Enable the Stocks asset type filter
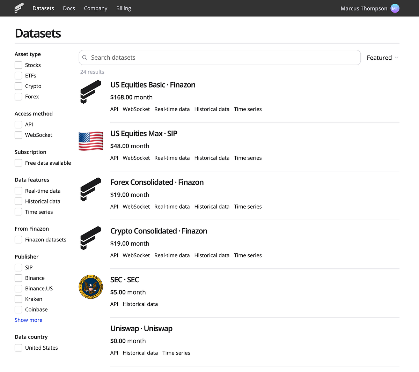 coord(18,65)
